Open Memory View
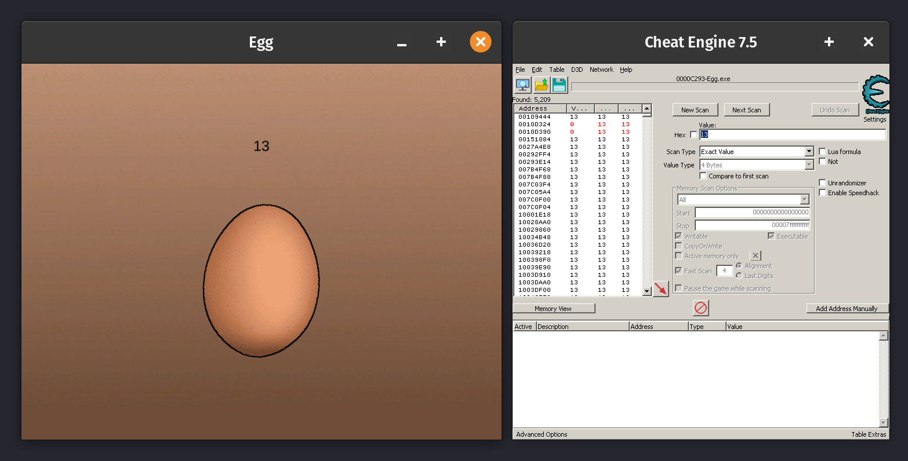 click(554, 309)
